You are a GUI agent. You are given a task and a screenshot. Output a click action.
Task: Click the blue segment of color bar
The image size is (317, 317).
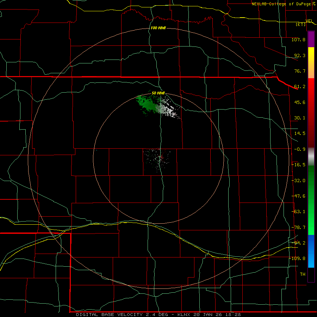pos(311,251)
